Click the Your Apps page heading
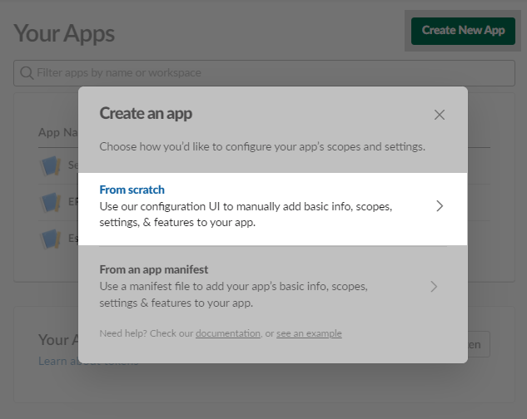The image size is (527, 419). [x=64, y=34]
